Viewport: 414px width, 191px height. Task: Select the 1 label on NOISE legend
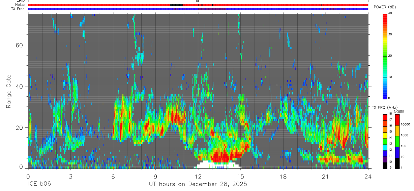pyautogui.click(x=402, y=167)
